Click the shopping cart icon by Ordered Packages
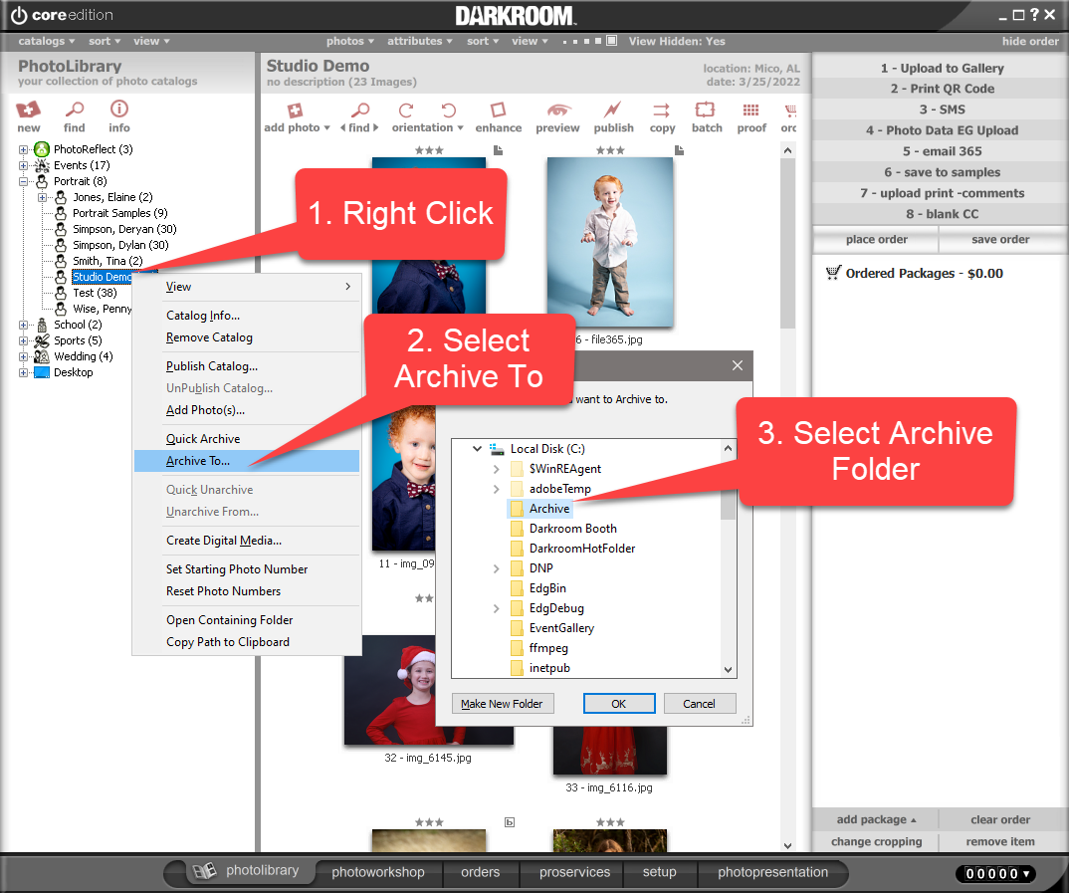The height and width of the screenshot is (893, 1069). tap(833, 273)
